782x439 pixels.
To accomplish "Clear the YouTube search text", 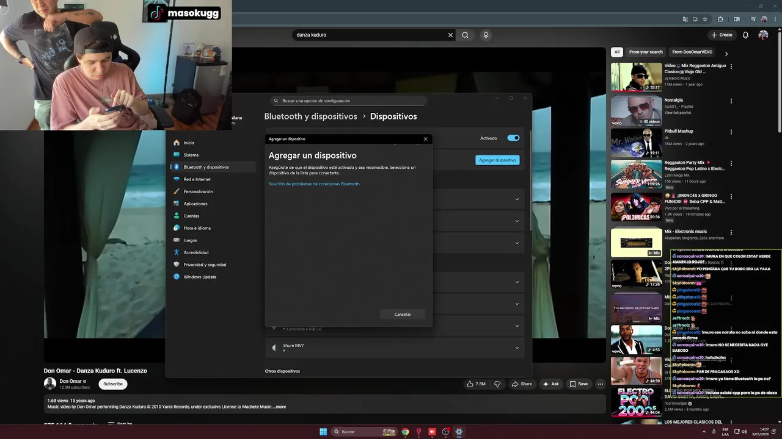I will click(451, 35).
